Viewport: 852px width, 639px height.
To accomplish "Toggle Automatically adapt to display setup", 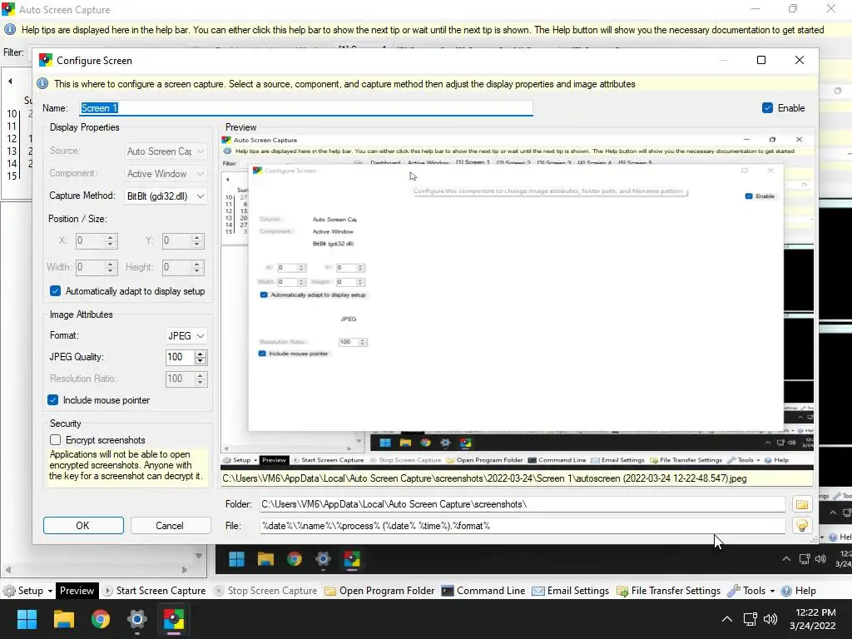I will (56, 290).
